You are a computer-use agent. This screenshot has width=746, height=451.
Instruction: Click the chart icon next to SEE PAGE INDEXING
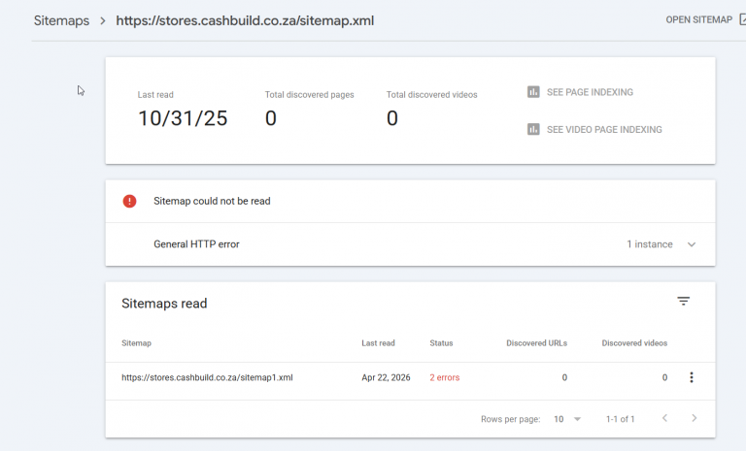[533, 92]
